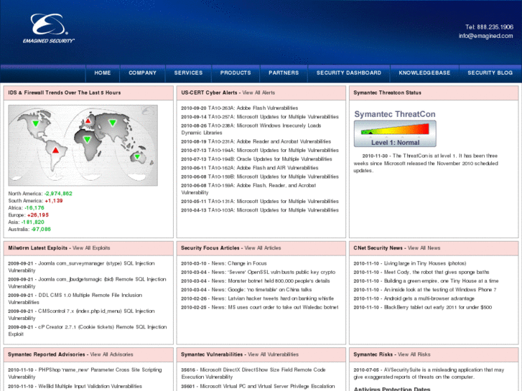522x391 pixels.
Task: Open TA10-159A Adobe Flash, Reader, Acrobat alert
Action: (248, 189)
